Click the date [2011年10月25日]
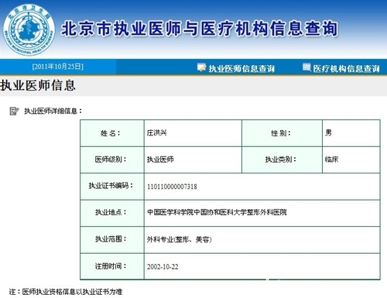Viewport: 387px width, 298px height. click(58, 67)
